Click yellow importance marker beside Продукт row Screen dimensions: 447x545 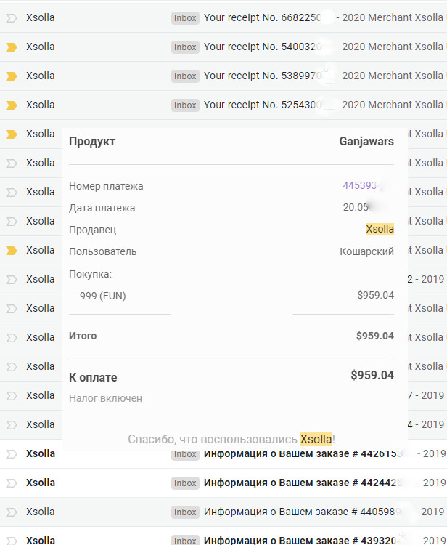11,134
